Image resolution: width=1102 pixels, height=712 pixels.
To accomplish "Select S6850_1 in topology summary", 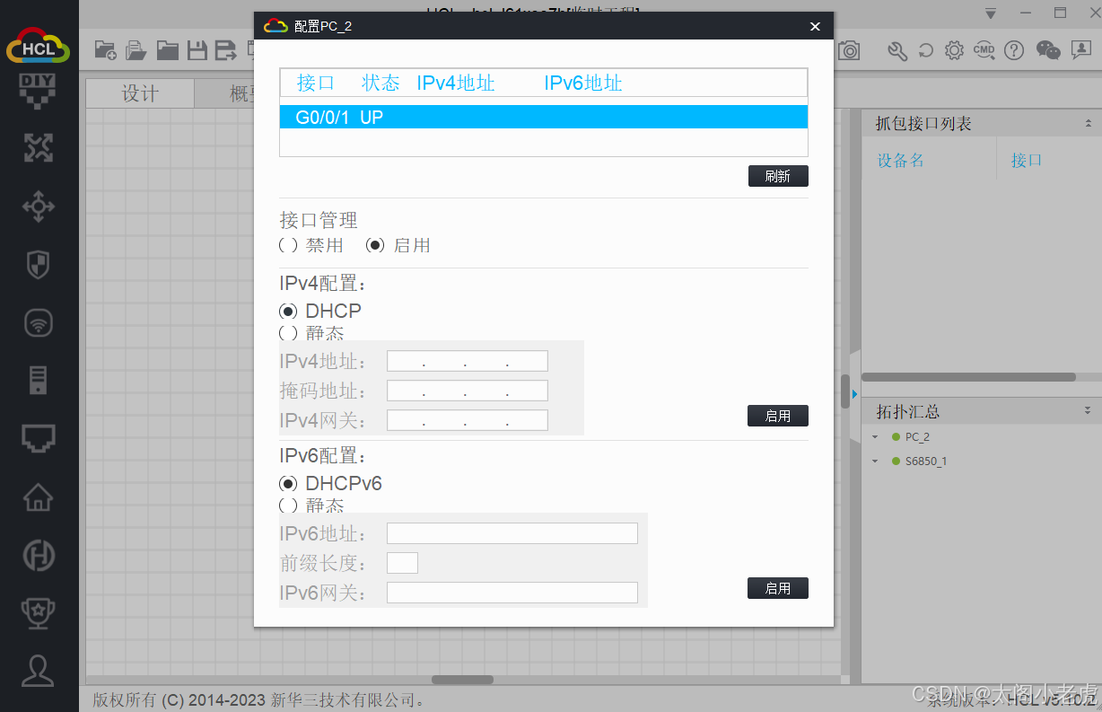I will coord(925,461).
